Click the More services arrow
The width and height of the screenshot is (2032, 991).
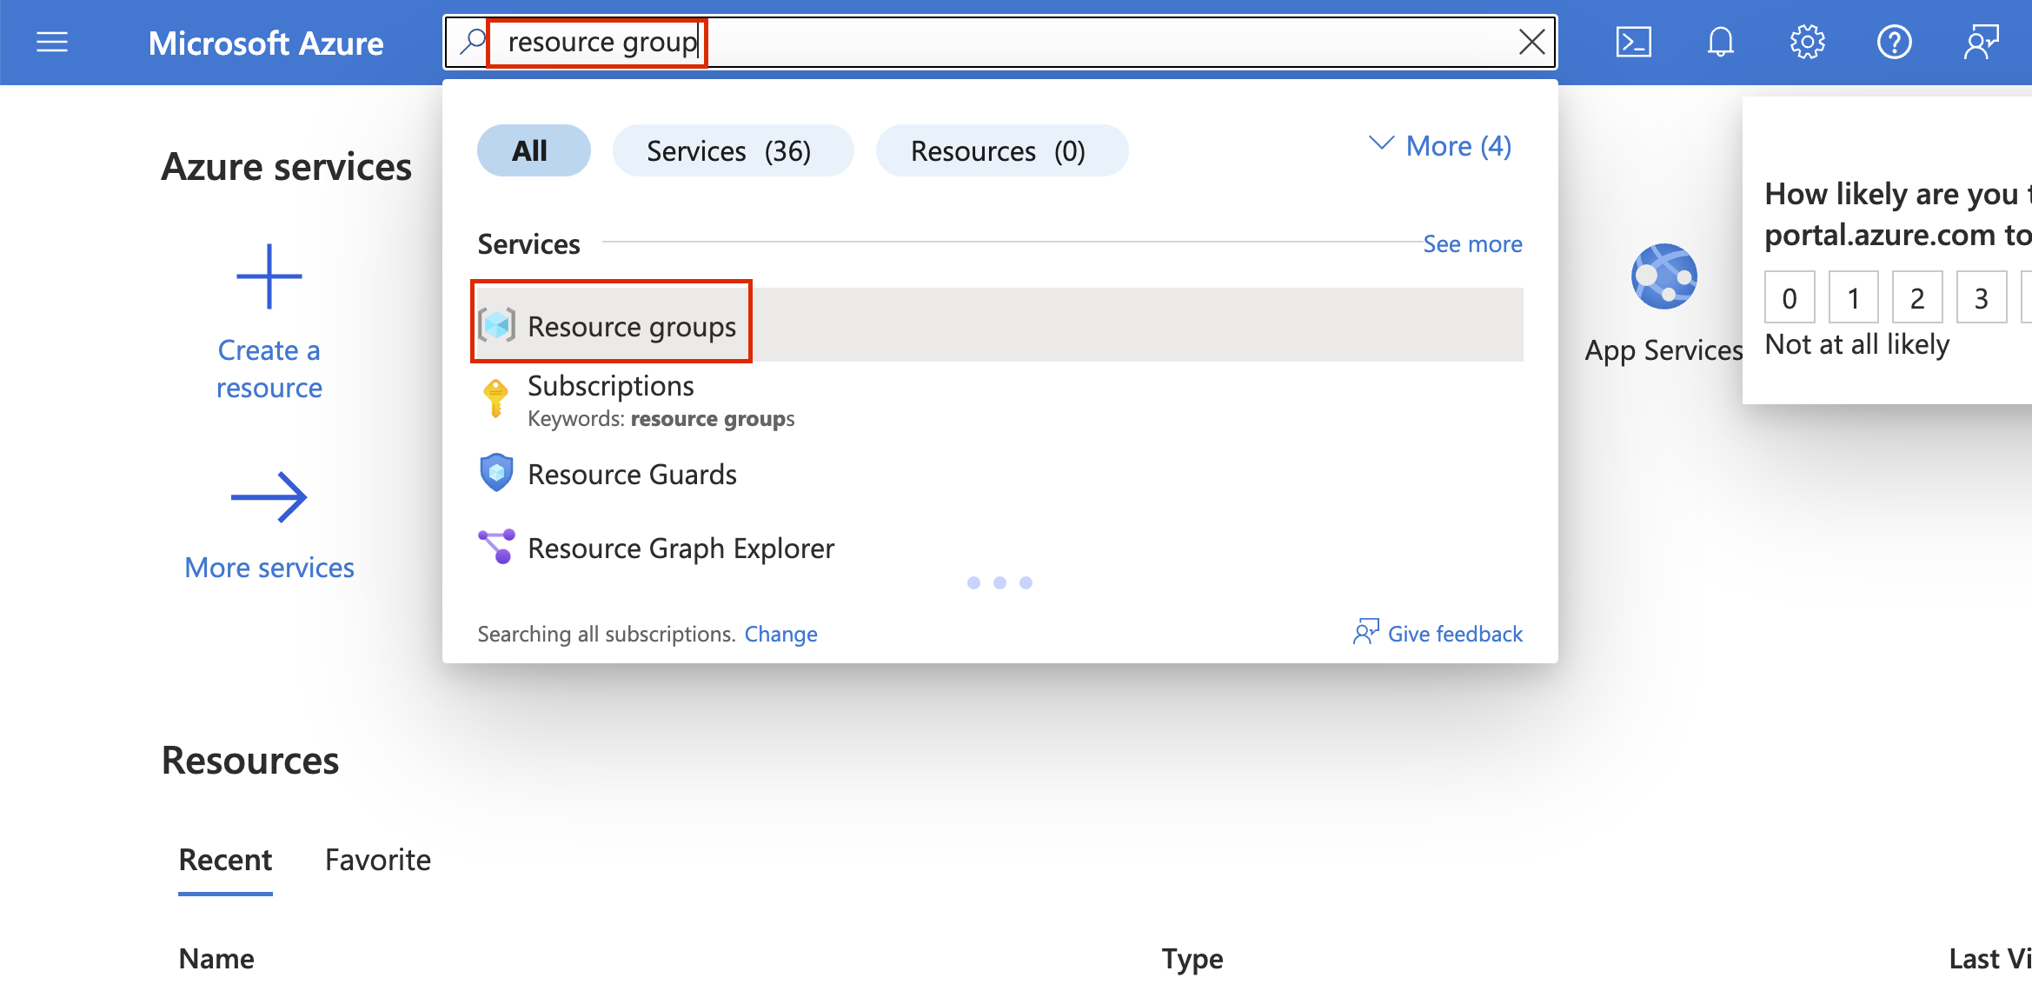(x=269, y=497)
